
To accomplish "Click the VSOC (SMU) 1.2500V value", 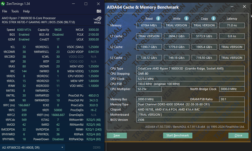I will [x=93, y=47].
